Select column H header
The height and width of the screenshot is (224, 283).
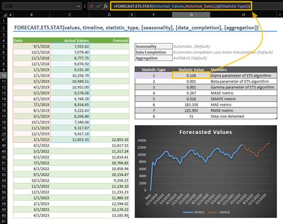pos(244,14)
